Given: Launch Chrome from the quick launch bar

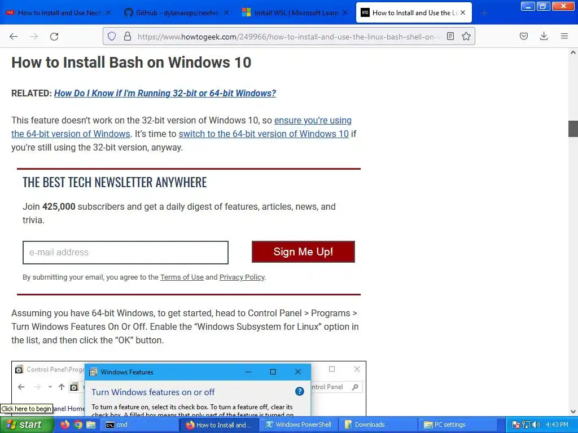Looking at the screenshot, I should (78, 425).
